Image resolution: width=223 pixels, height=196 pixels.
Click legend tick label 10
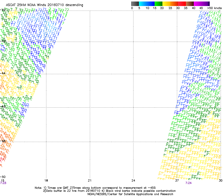[147, 8]
